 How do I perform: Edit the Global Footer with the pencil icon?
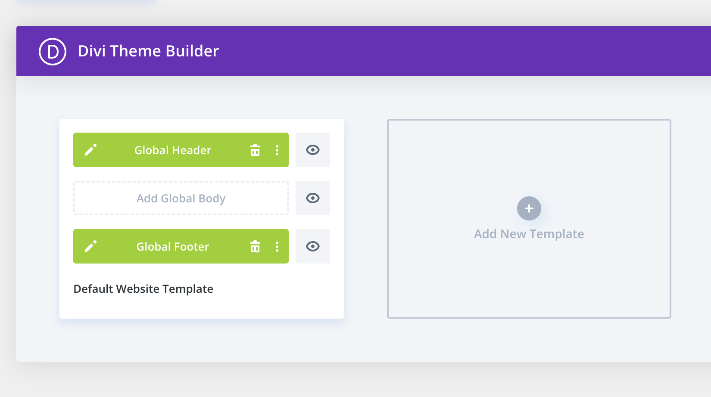[90, 246]
